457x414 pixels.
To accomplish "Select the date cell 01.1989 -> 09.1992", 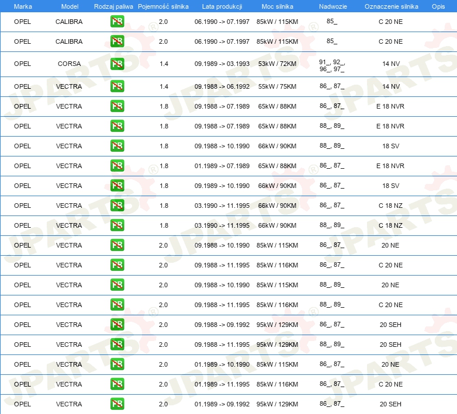I will click(222, 404).
